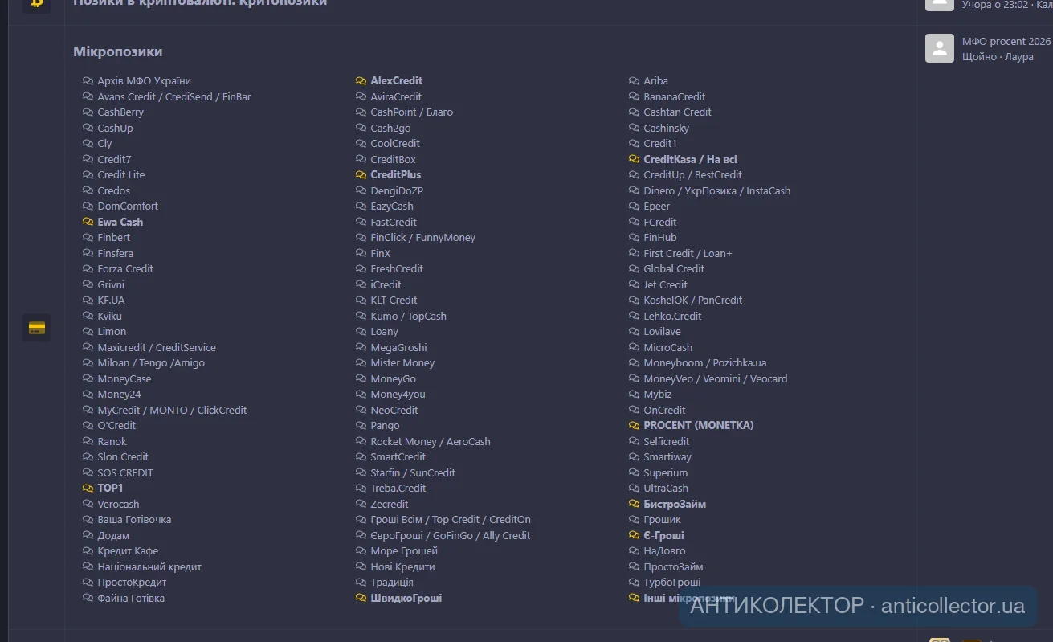Click the user avatar next to МФО procent 2026
Image resolution: width=1053 pixels, height=642 pixels.
pyautogui.click(x=940, y=48)
